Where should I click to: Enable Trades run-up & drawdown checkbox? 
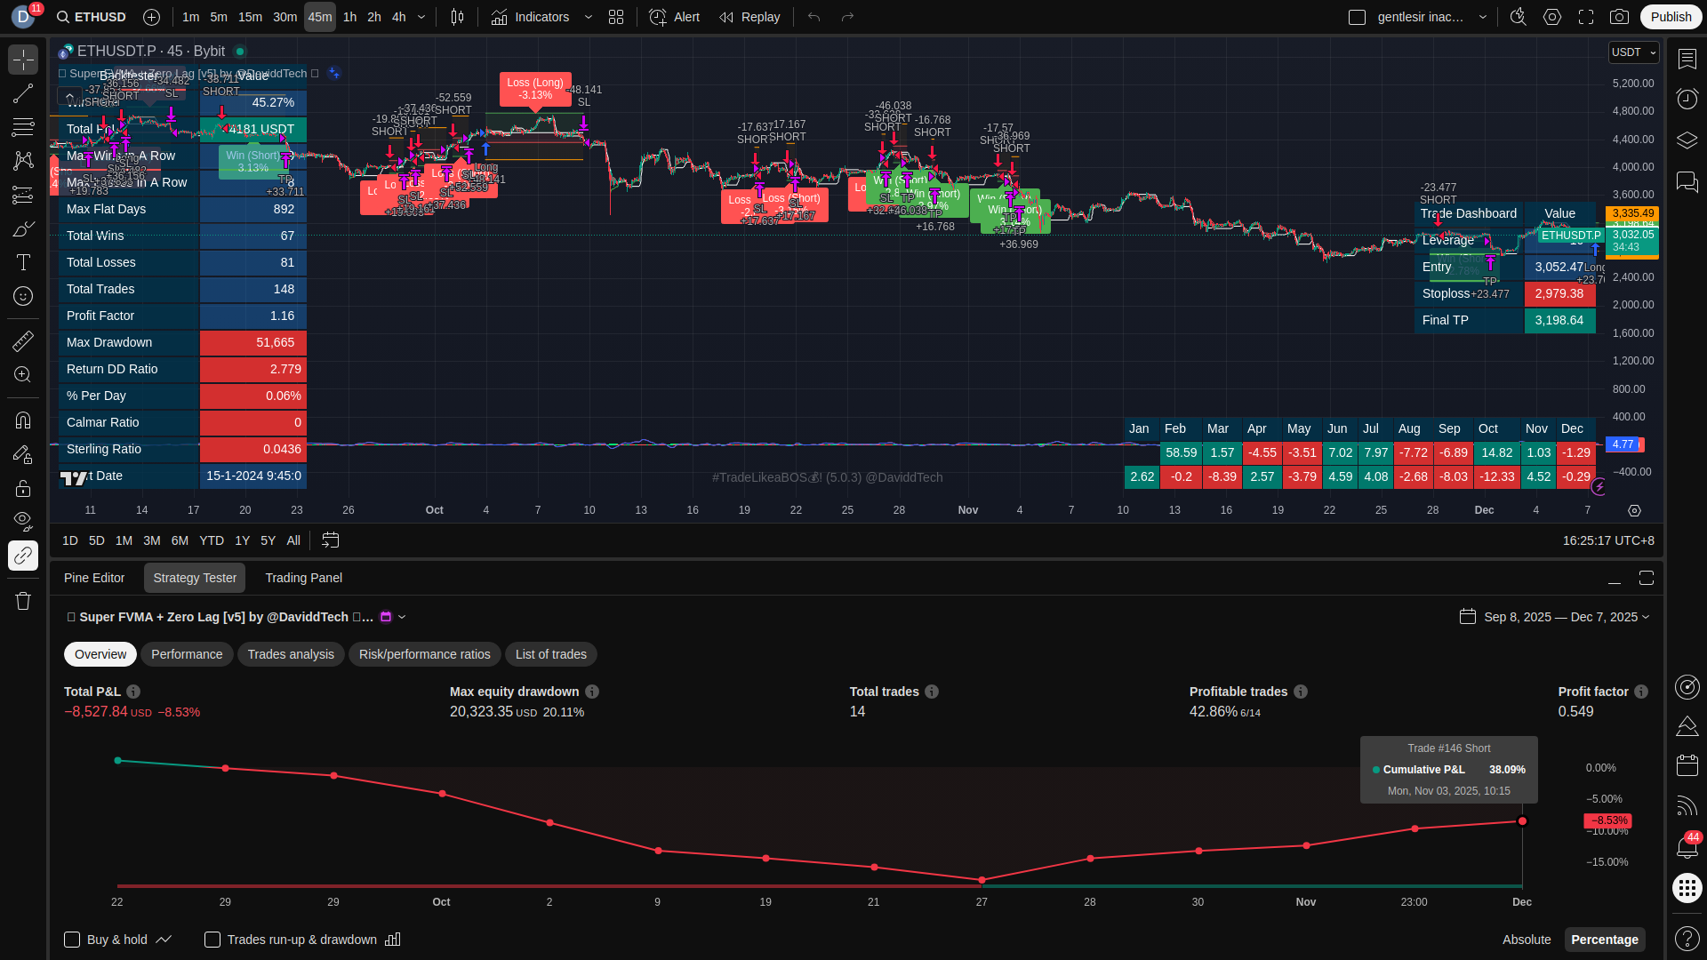pyautogui.click(x=212, y=940)
